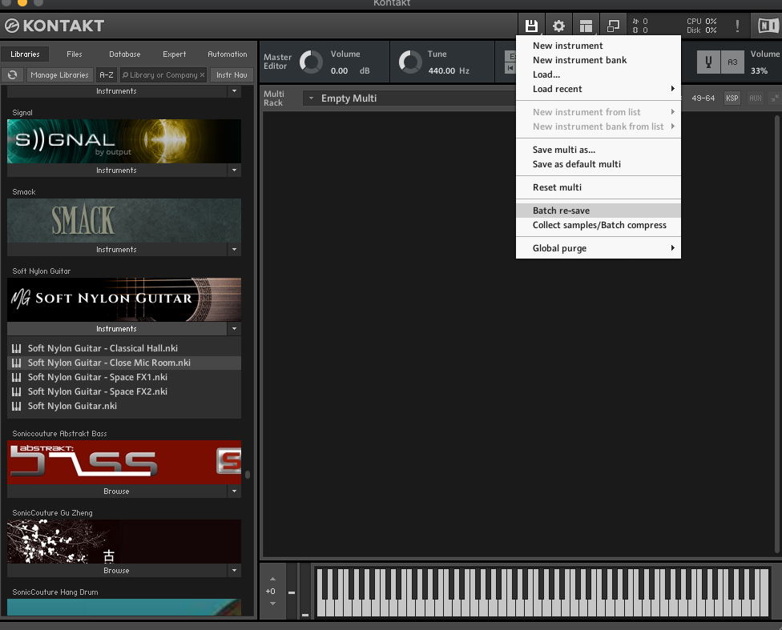This screenshot has width=782, height=630.
Task: Click the refresh libraries icon
Action: [x=13, y=74]
